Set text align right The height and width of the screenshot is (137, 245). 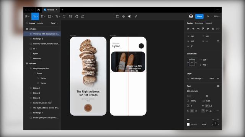point(196,111)
